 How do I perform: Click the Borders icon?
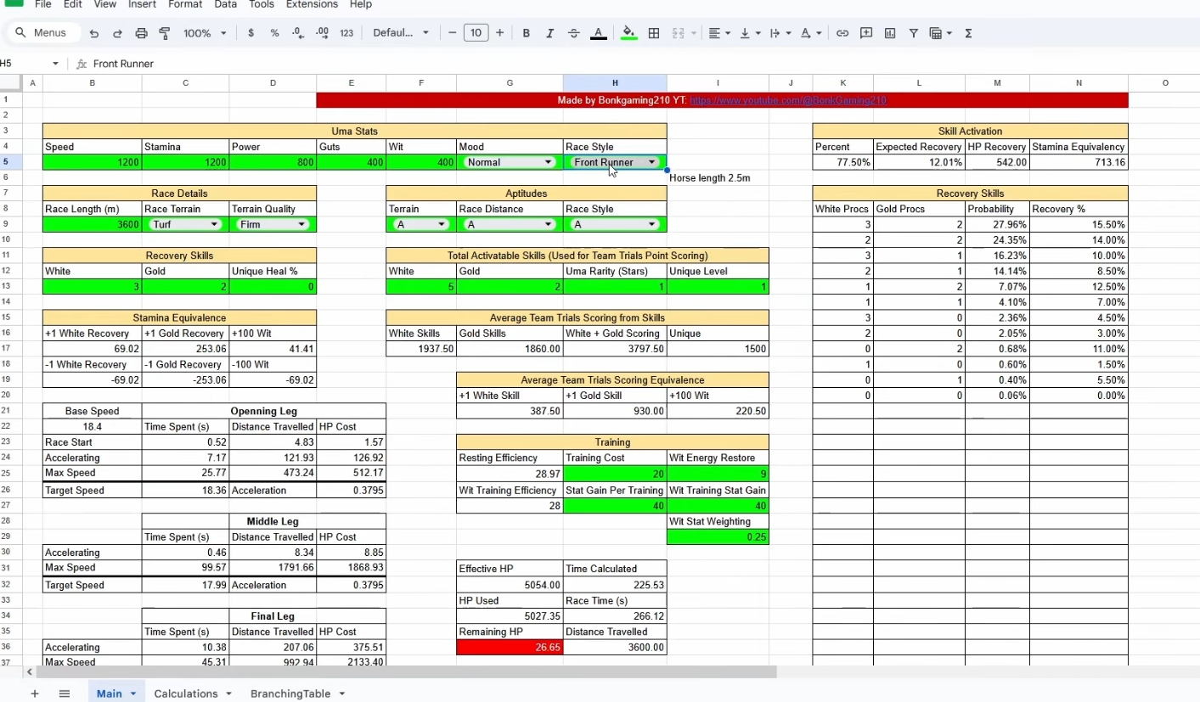[654, 33]
